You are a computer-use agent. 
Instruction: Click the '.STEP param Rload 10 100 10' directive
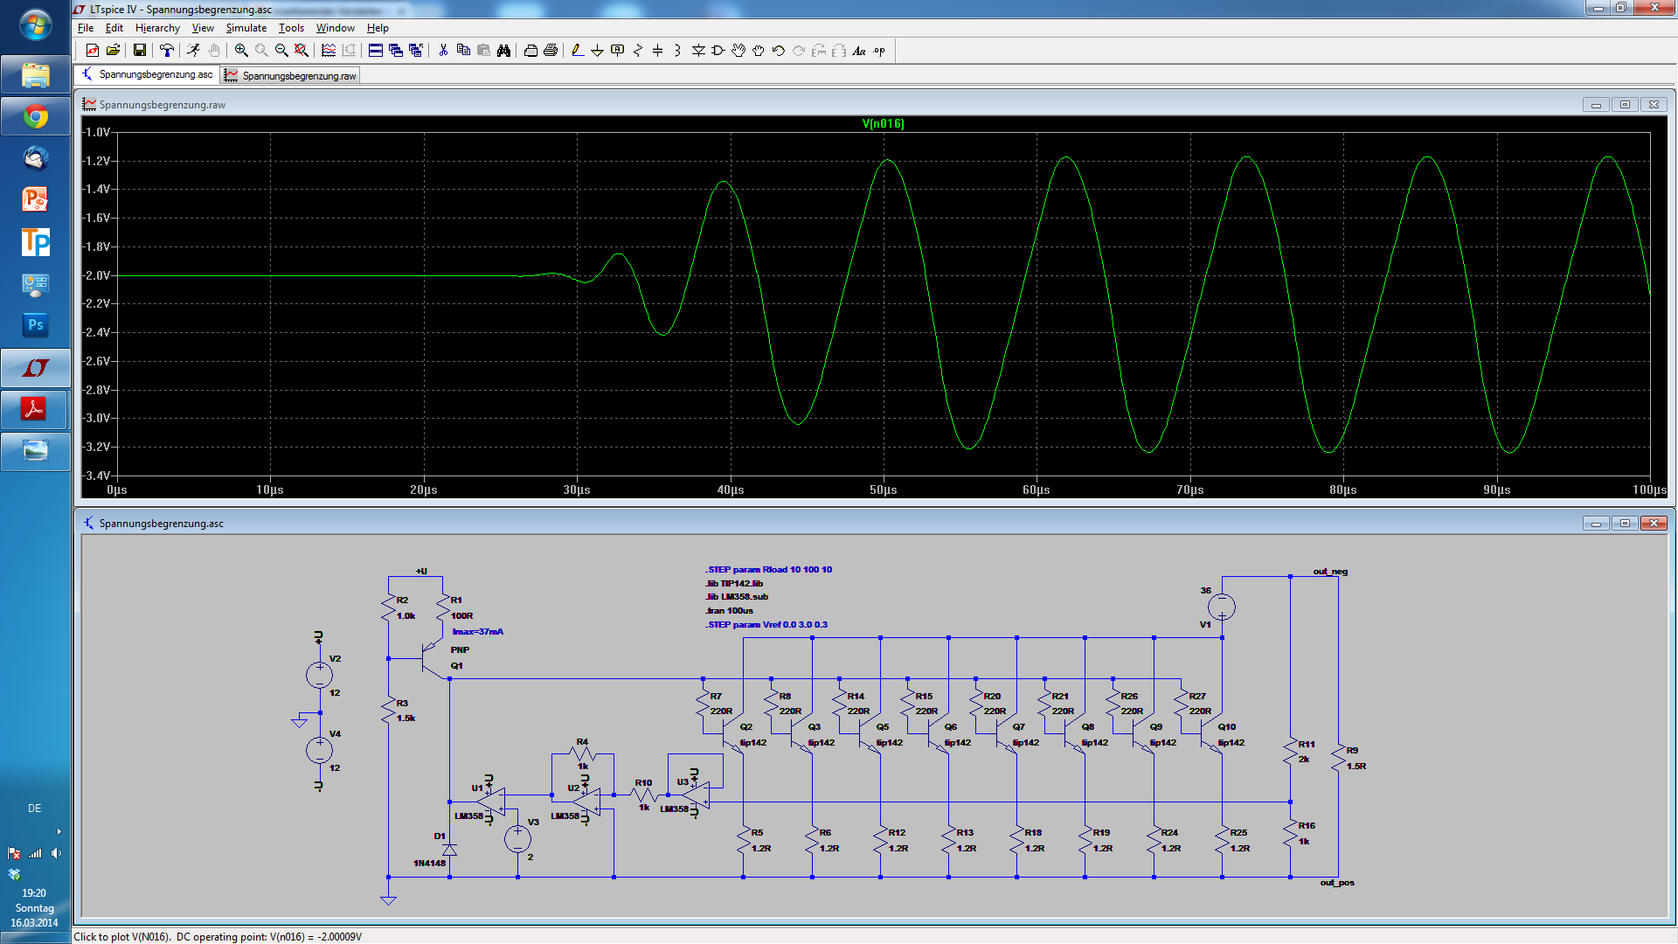769,570
